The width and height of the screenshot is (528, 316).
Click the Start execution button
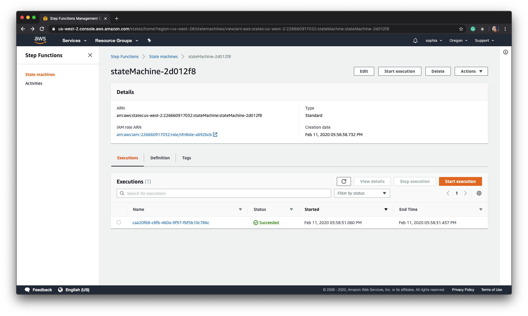coord(460,181)
